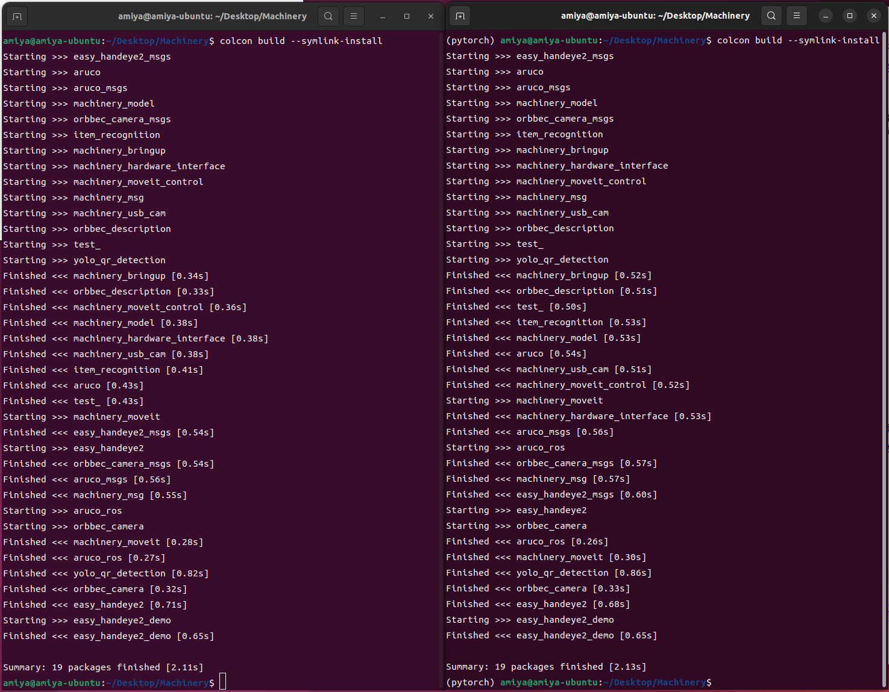The height and width of the screenshot is (692, 889).
Task: Minimize the left terminal window
Action: click(382, 16)
